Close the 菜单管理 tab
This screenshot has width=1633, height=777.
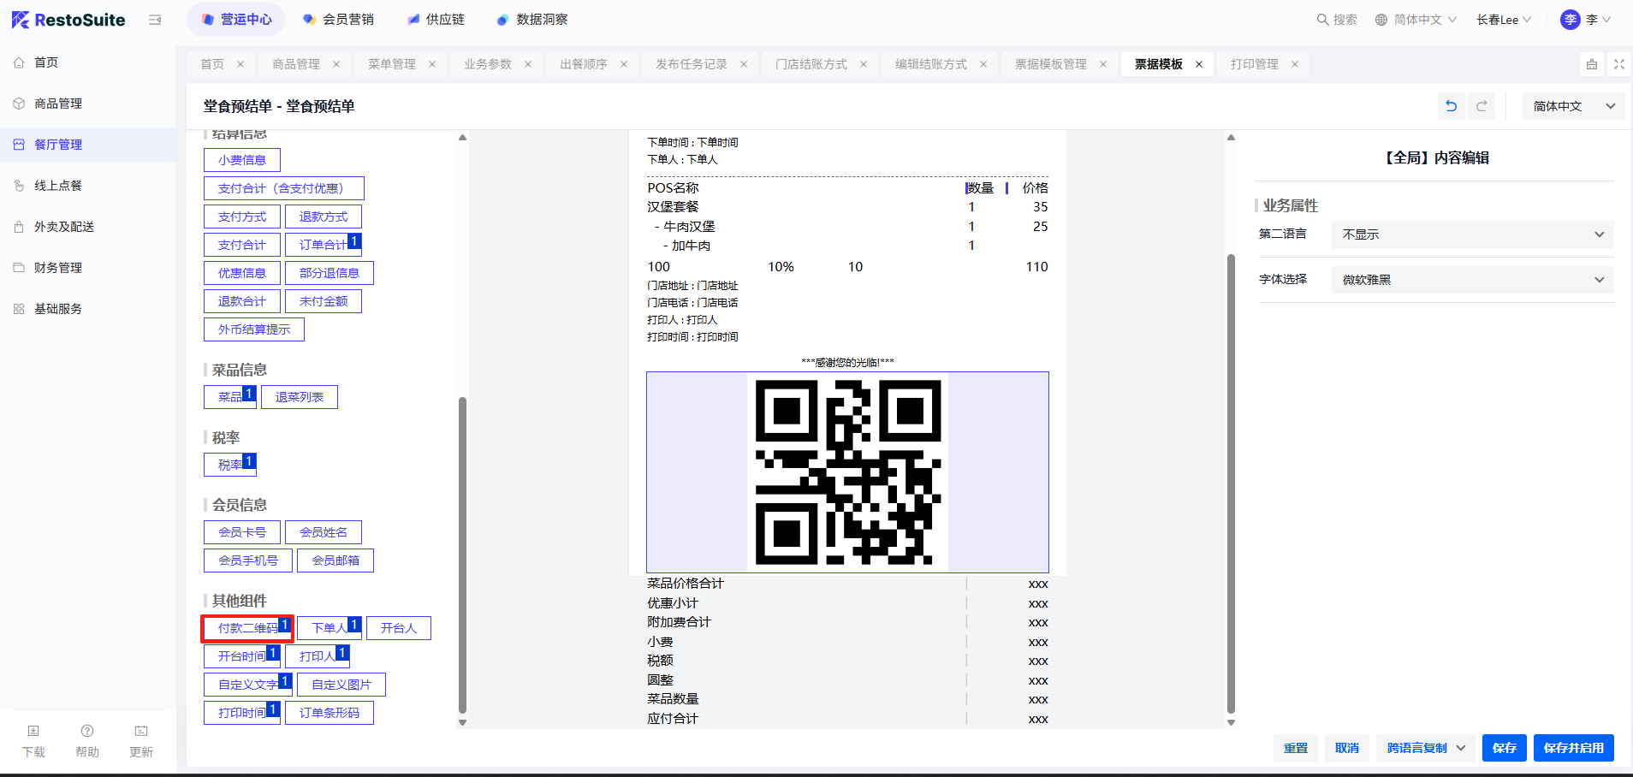click(432, 64)
